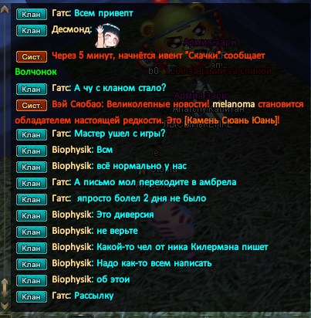
Task: Click the Сист. tag beside Вэй Сяобао
Action: pyautogui.click(x=32, y=105)
